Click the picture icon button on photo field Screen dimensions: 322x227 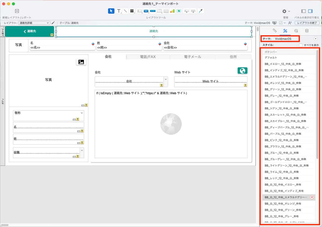pos(81,62)
